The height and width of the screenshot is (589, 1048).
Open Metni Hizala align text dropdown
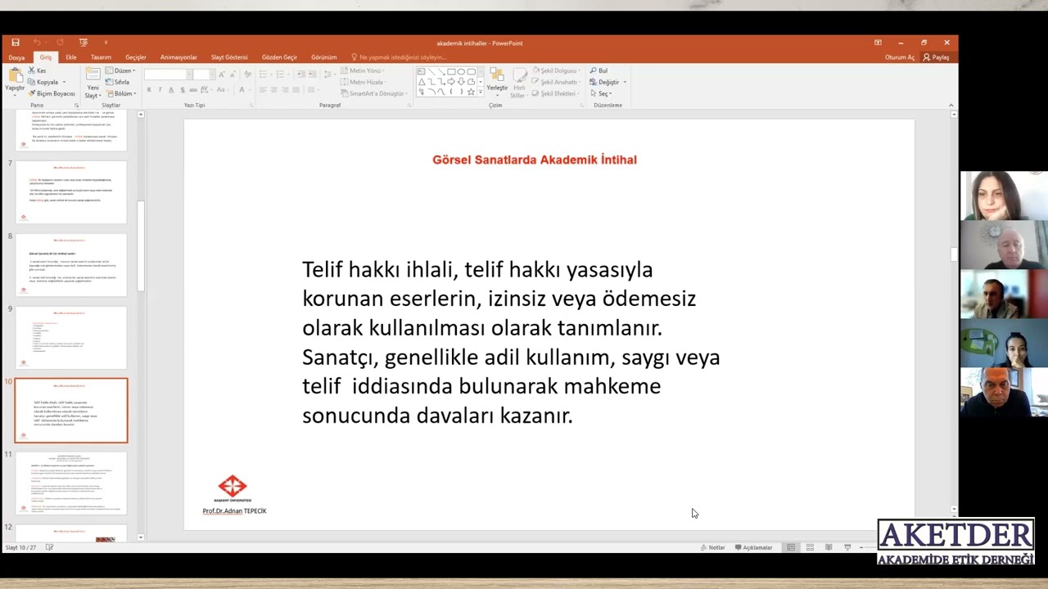pyautogui.click(x=364, y=82)
